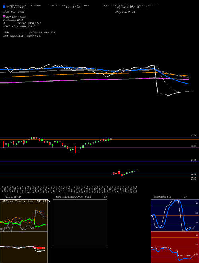This screenshot has height=263, width=199.
Task: Click the 12.41 stochastic value on blue chart
Action: 193,228
